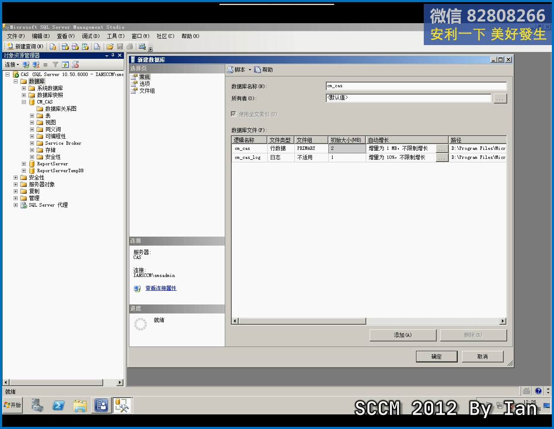Click the 添加(A) add button
Screen dimensions: 554x429
403,335
